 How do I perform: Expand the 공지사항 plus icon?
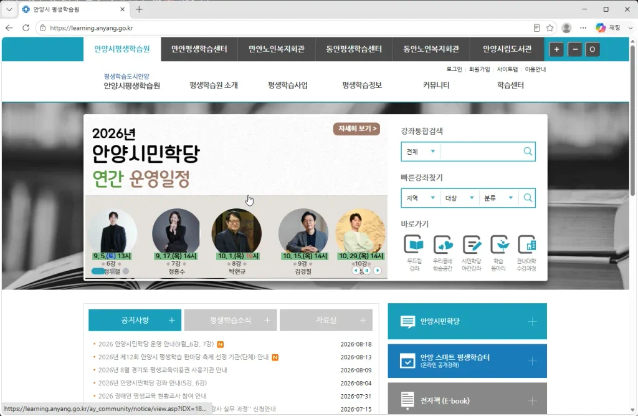click(x=172, y=320)
